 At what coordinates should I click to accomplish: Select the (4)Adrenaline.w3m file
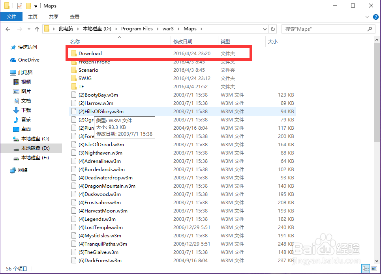click(x=182, y=161)
